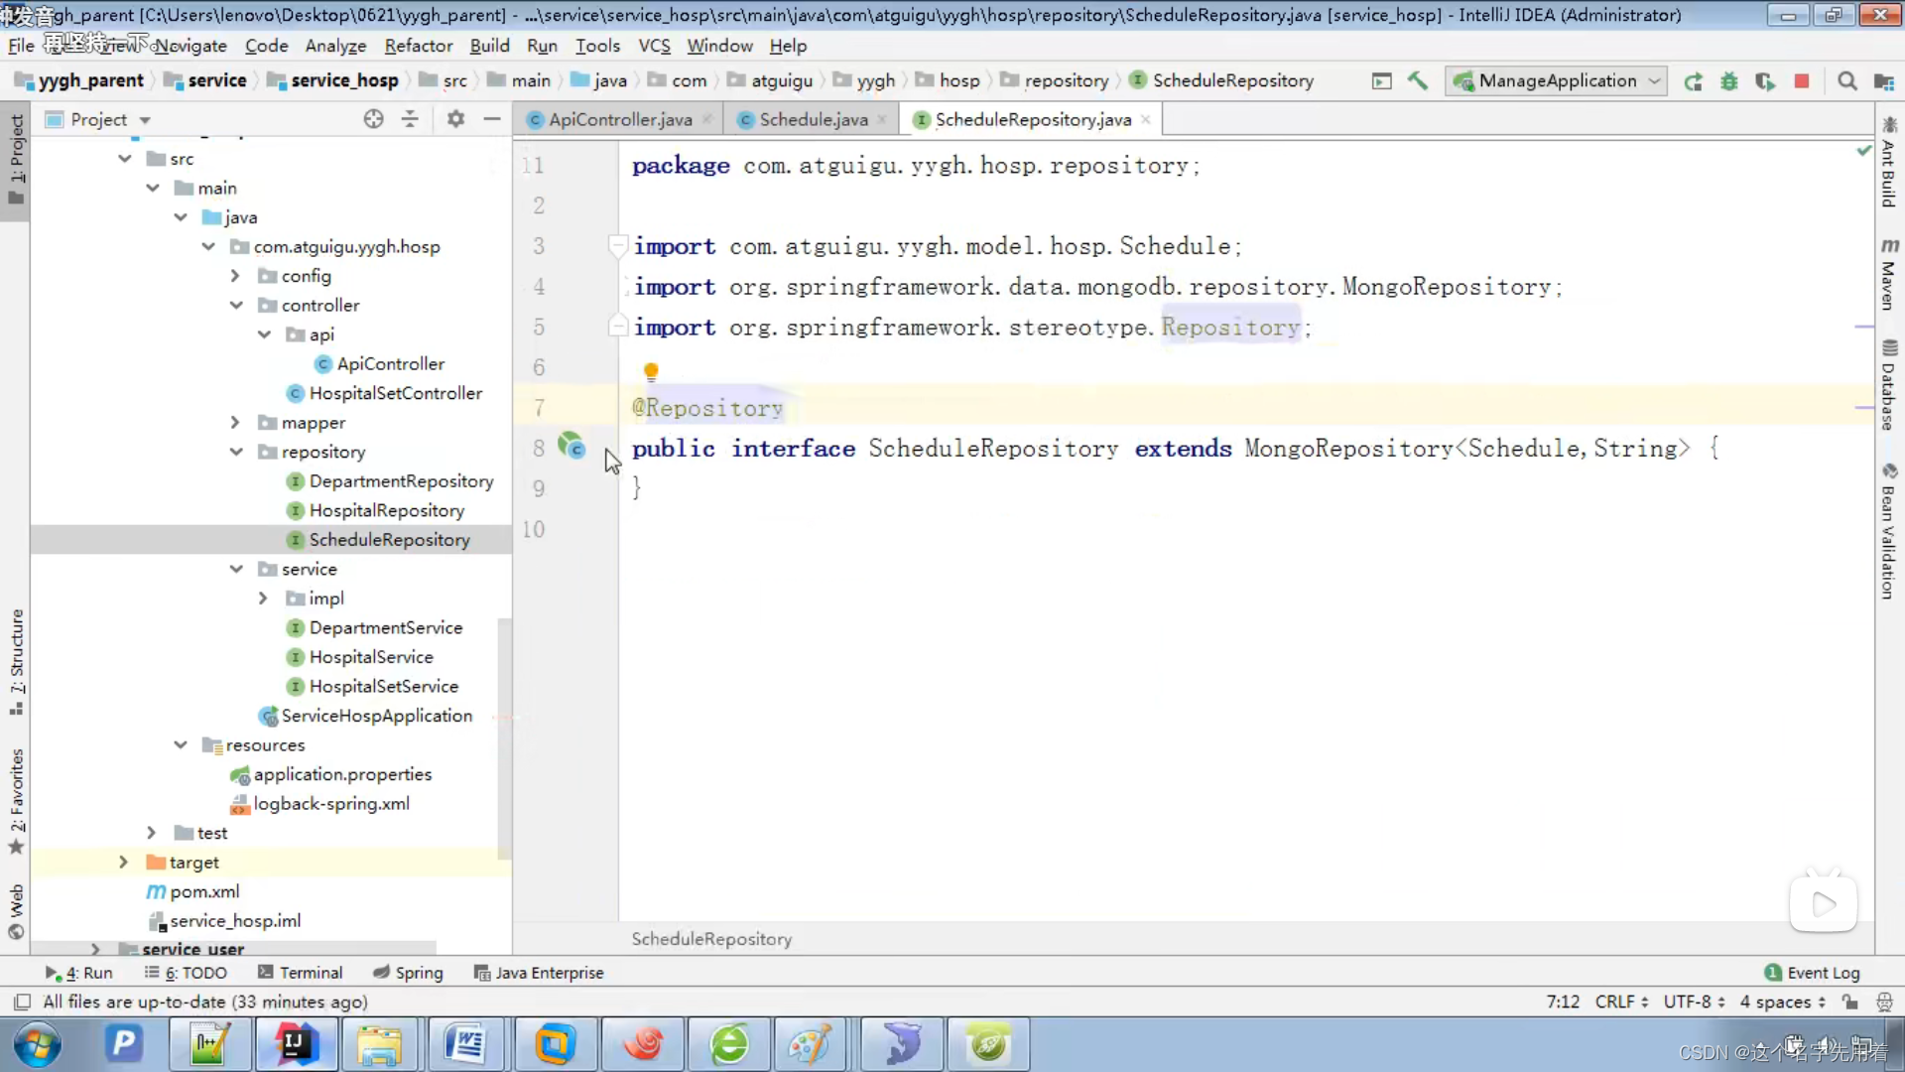Select the Build project icon
This screenshot has height=1072, width=1905.
click(x=1417, y=81)
